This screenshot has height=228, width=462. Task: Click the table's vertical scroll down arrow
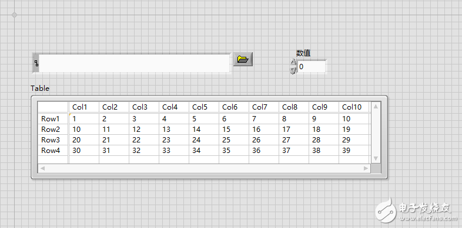point(376,158)
